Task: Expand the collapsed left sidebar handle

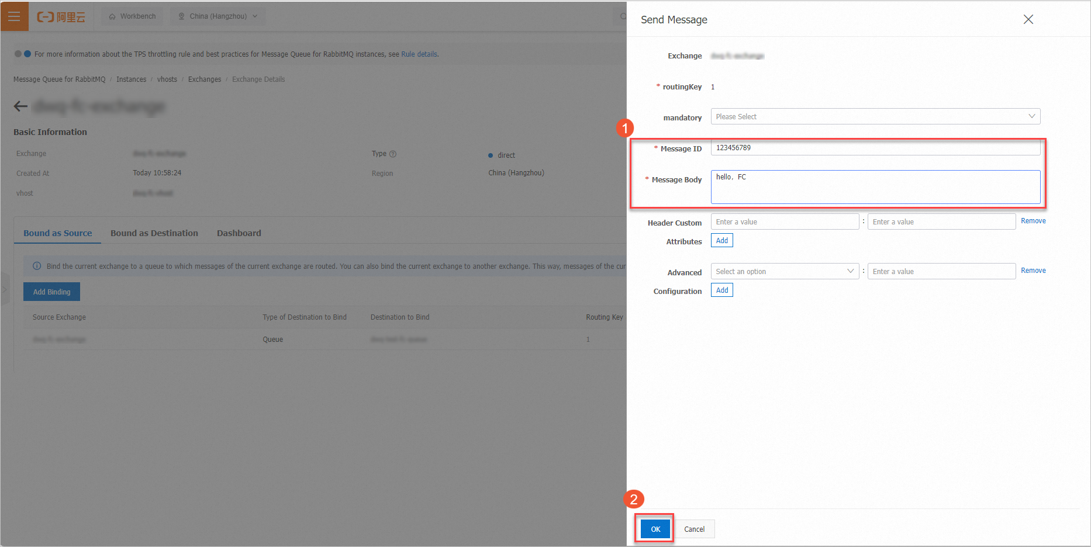Action: pyautogui.click(x=5, y=289)
